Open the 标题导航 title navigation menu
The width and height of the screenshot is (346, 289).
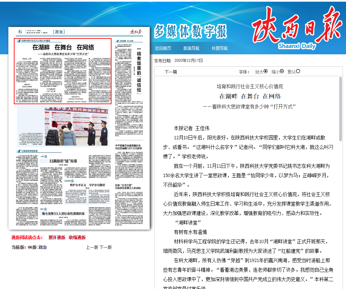[220, 48]
